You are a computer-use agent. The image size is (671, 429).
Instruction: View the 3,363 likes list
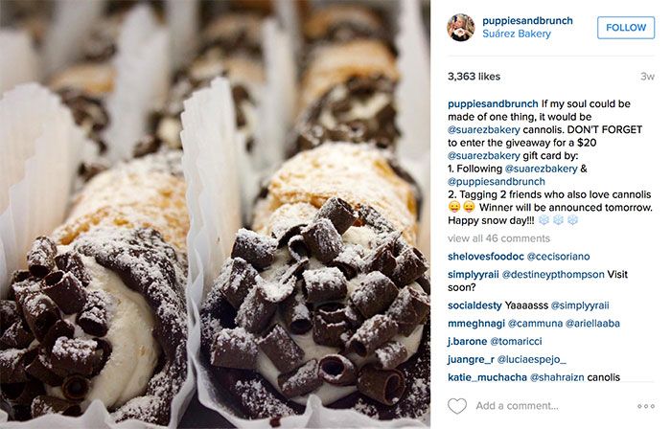click(x=474, y=77)
